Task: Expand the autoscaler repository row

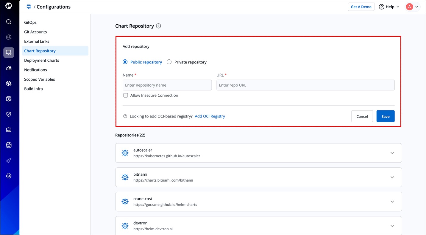Action: [392, 153]
